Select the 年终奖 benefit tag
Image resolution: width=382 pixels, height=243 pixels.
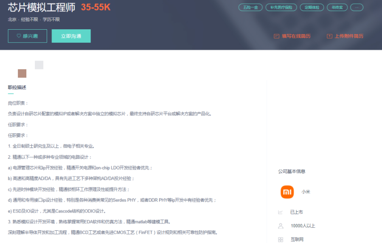click(337, 8)
